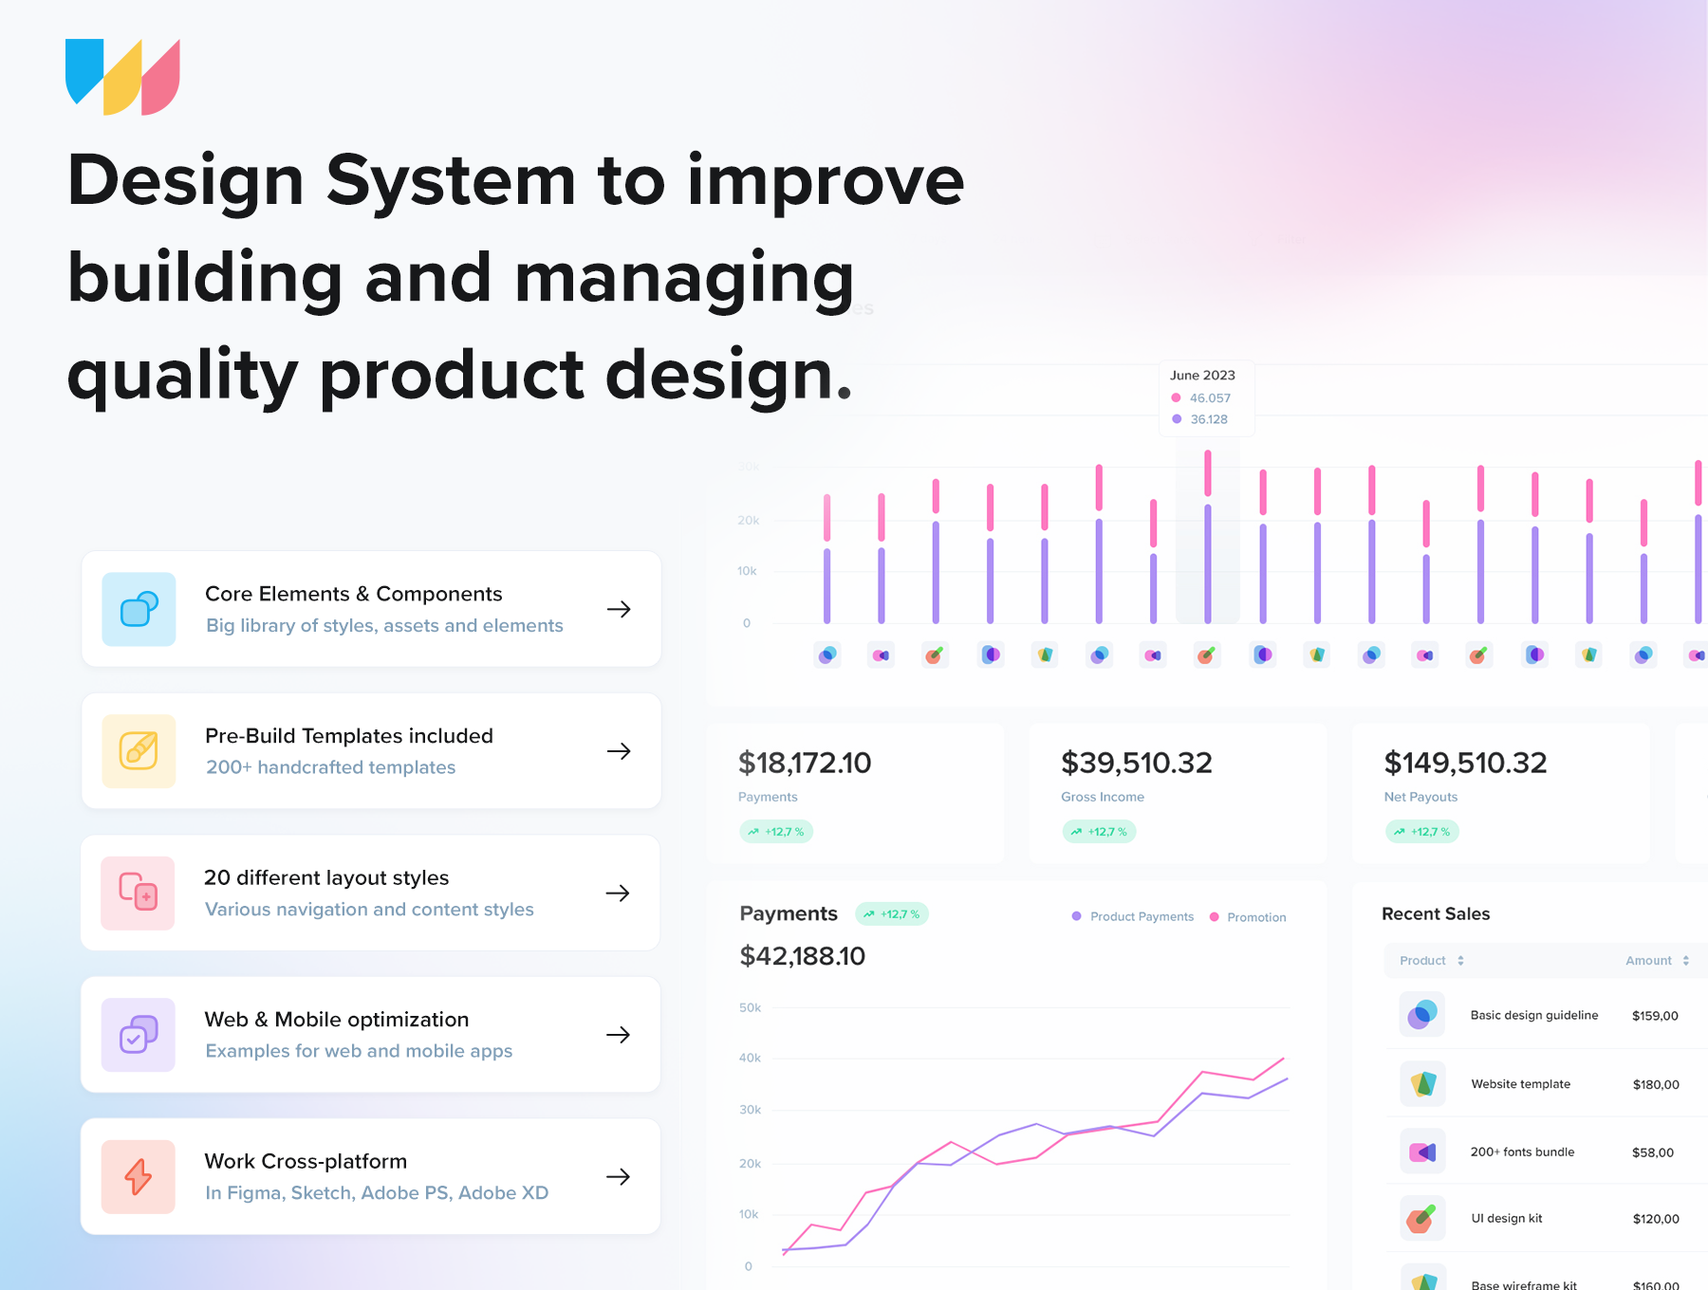Click the 46.057 tooltip value
The height and width of the screenshot is (1290, 1708).
point(1210,398)
